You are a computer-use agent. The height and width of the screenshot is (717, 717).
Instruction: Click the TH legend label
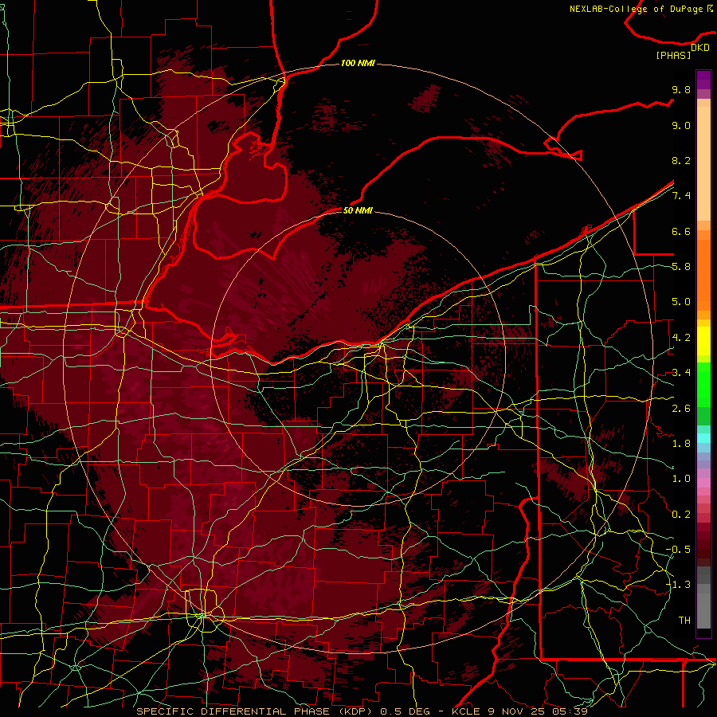tap(684, 621)
